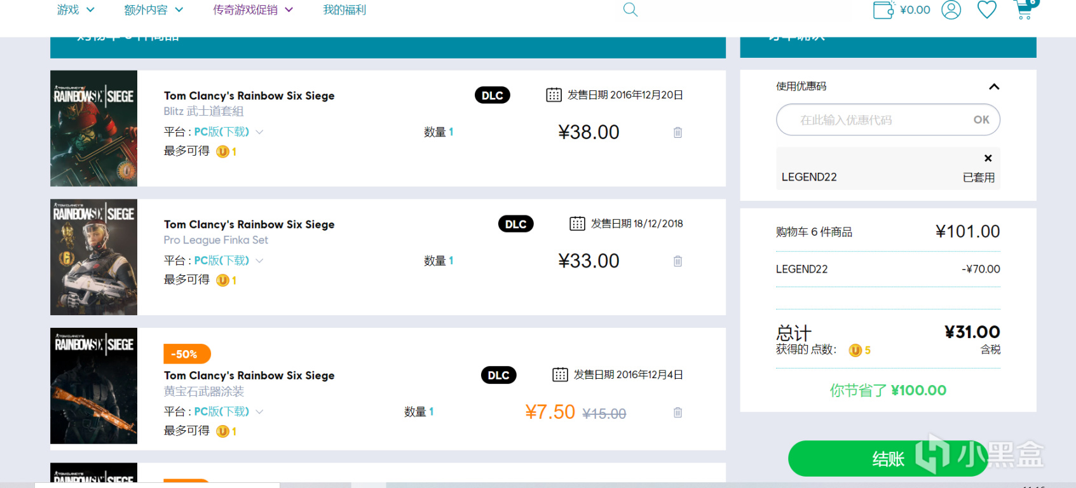1076x488 pixels.
Task: Click the calendar icon for 黄宝石武器涂装 release date
Action: point(560,375)
